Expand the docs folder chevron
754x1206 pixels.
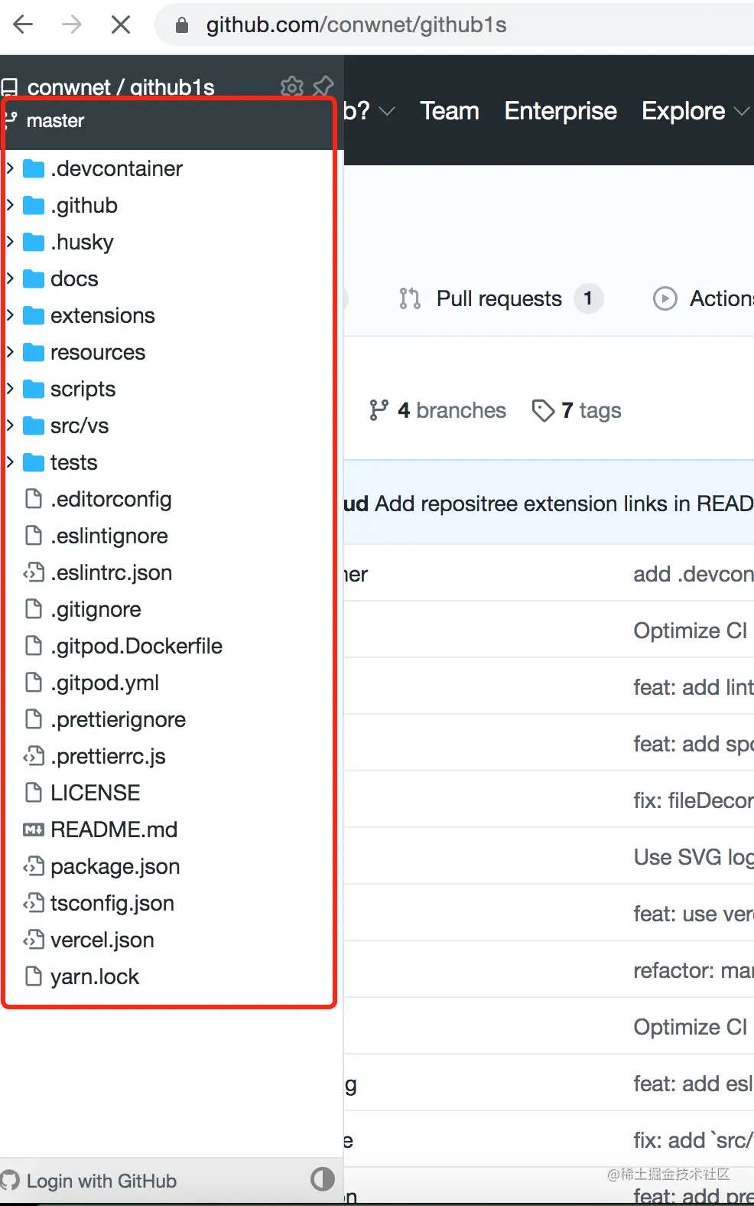(10, 279)
